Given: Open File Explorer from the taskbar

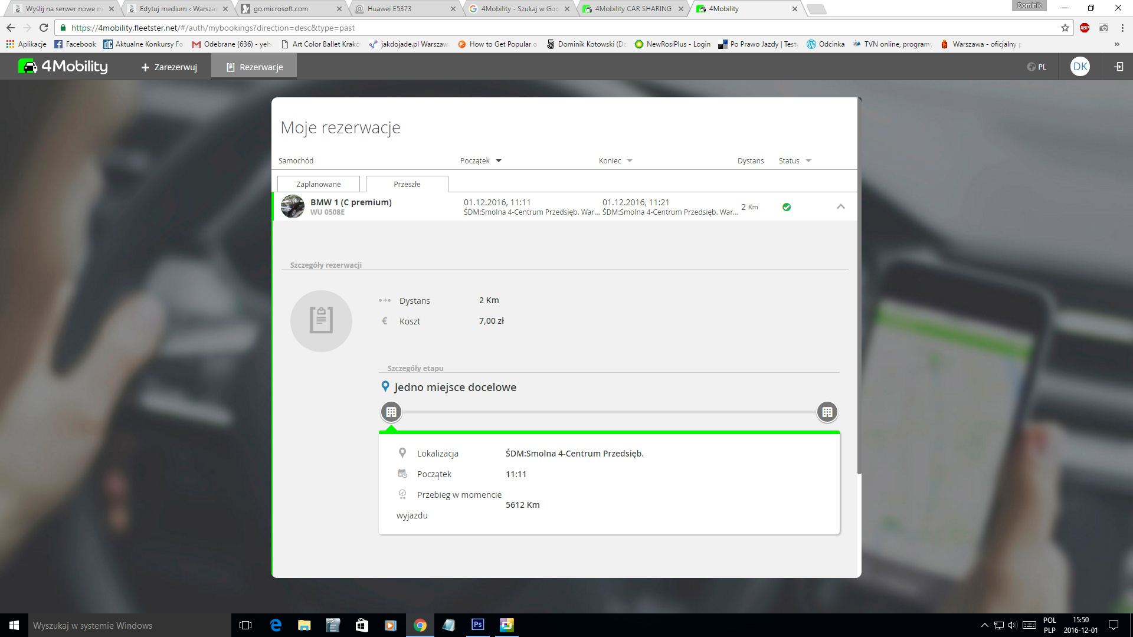Looking at the screenshot, I should (304, 625).
